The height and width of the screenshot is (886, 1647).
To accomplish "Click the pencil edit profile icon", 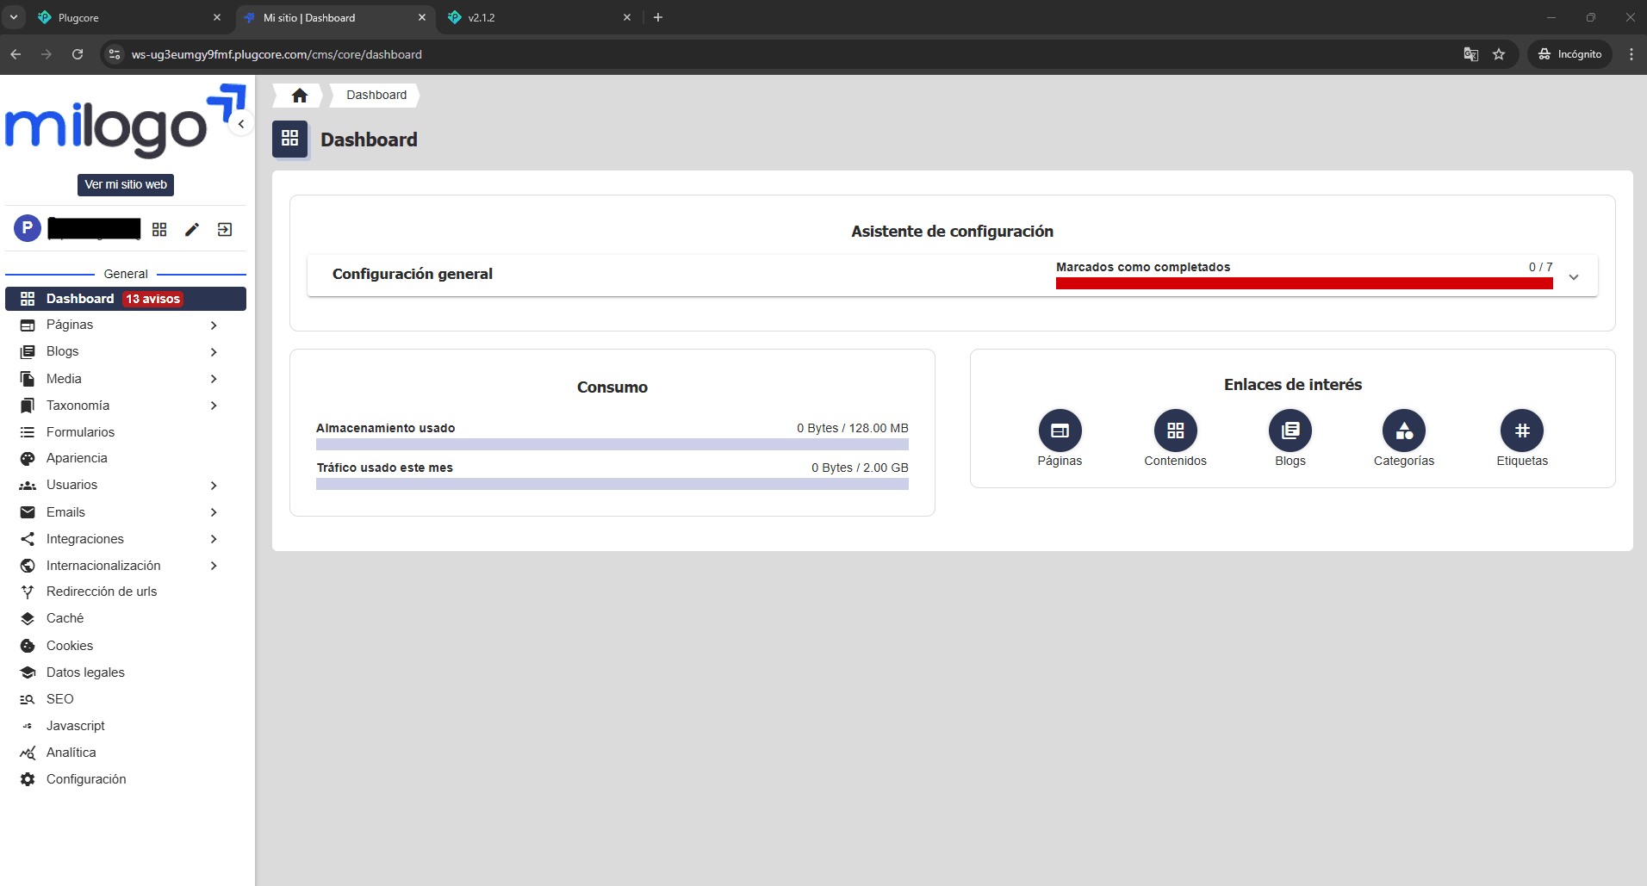I will click(192, 229).
